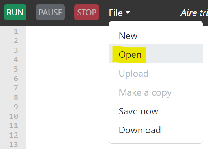Select line number 3 in the gutter

click(x=16, y=50)
